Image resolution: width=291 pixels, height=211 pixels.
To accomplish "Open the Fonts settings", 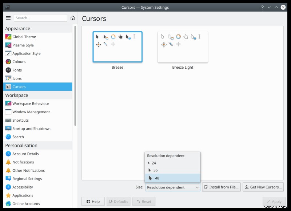I will [x=38, y=70].
